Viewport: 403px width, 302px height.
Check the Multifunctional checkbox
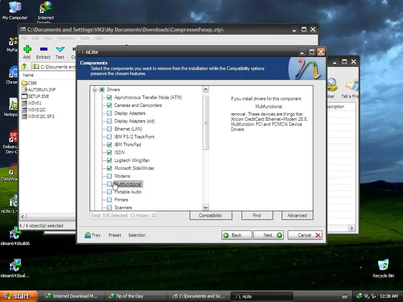coord(109,184)
